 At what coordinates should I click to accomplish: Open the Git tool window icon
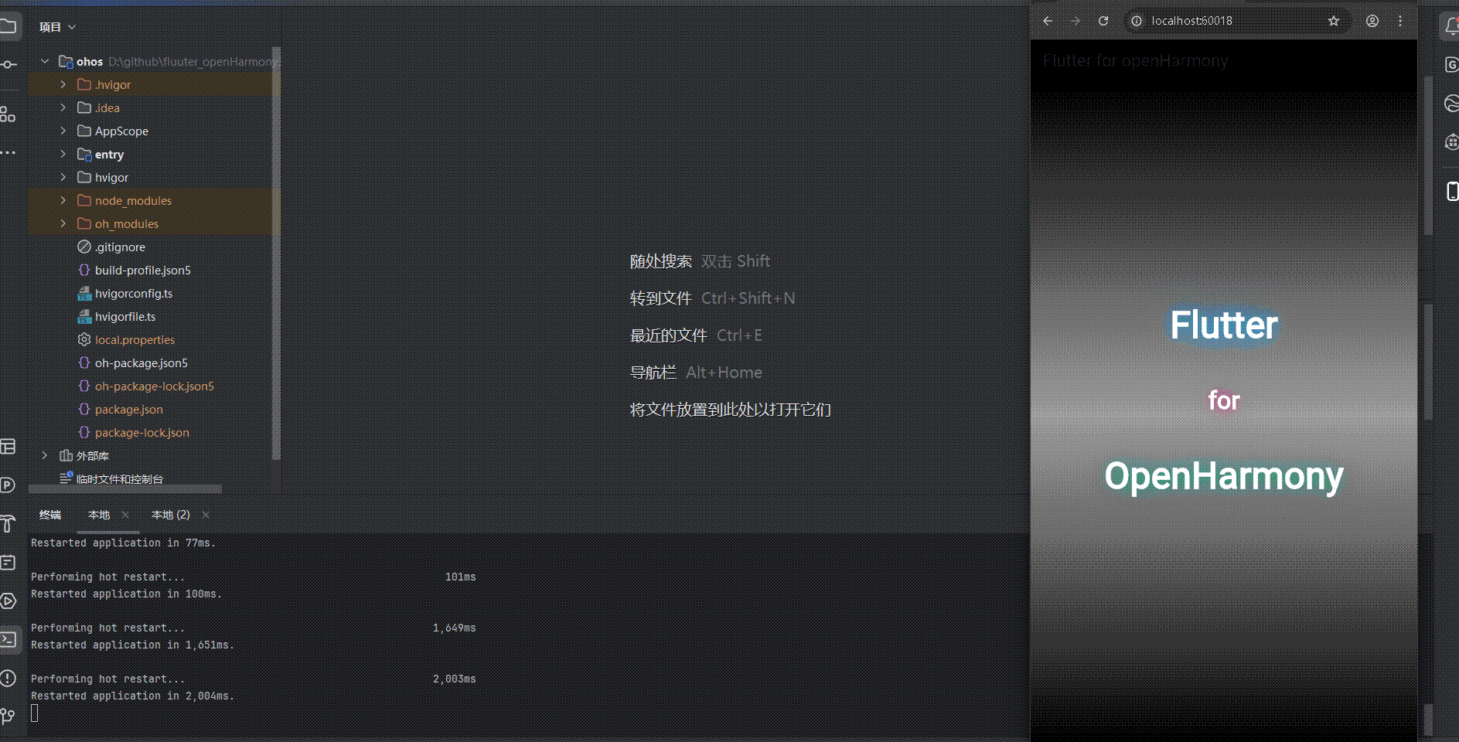pyautogui.click(x=8, y=716)
